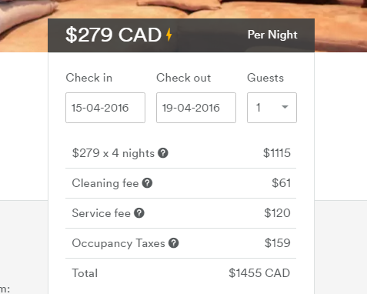Click the Per Night label
367x294 pixels.
(x=272, y=35)
